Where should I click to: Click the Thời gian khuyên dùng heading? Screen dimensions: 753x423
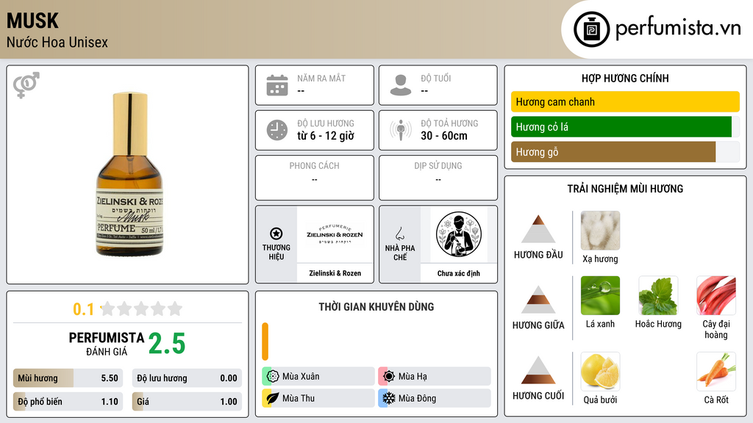tap(376, 306)
